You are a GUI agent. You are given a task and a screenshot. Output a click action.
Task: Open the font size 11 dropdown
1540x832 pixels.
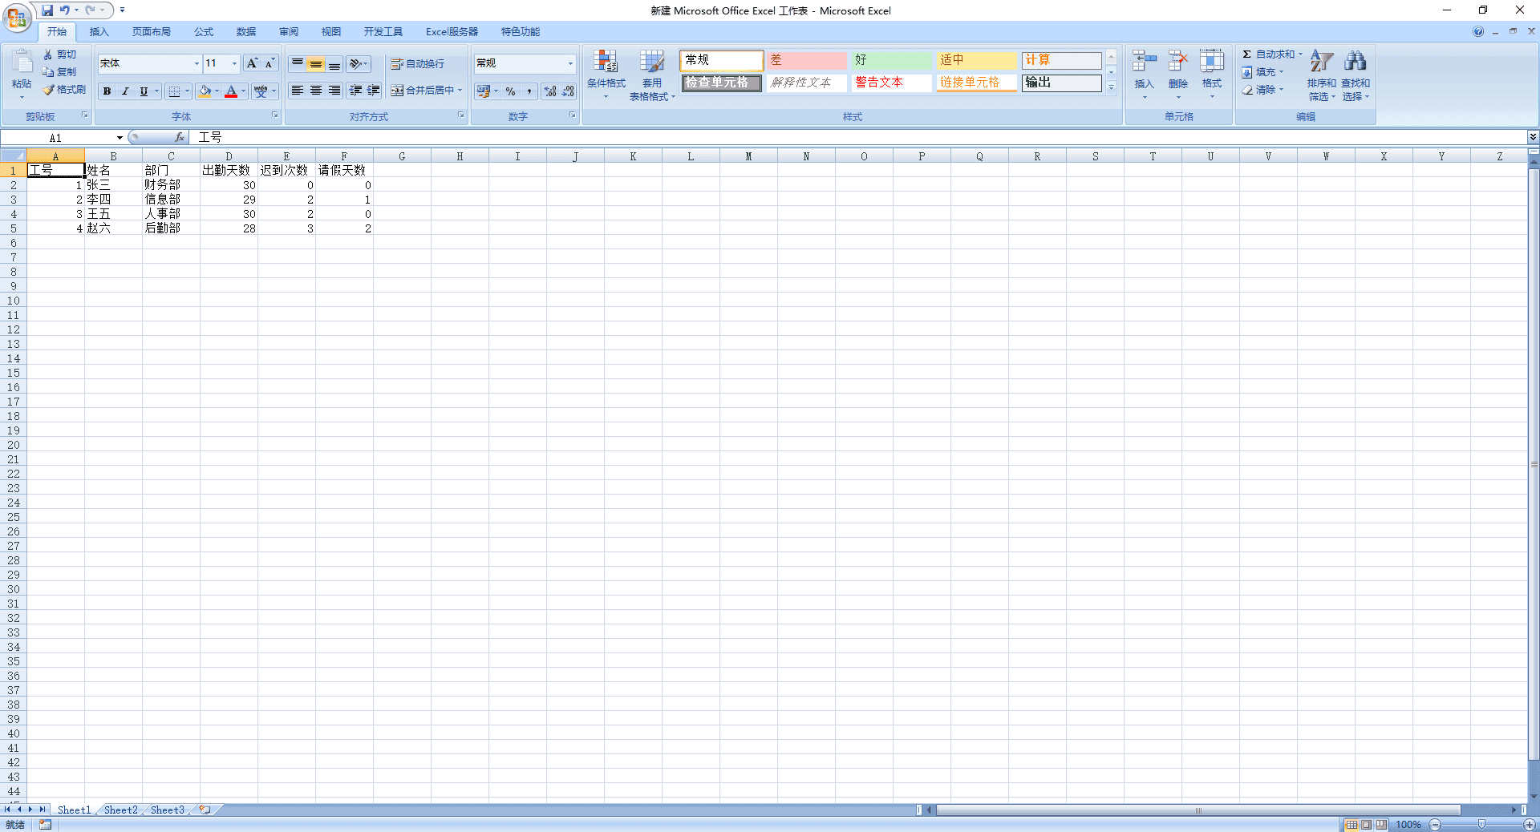click(x=234, y=63)
